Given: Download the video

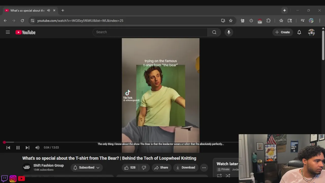Looking at the screenshot, I should (x=186, y=167).
